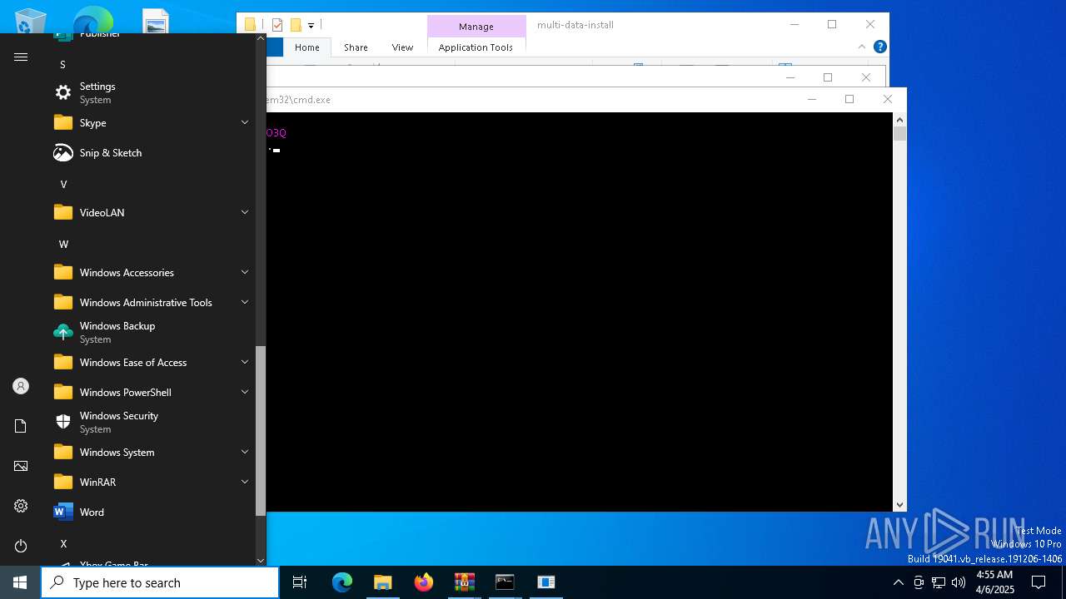Click the volume speaker tray icon

(x=959, y=582)
